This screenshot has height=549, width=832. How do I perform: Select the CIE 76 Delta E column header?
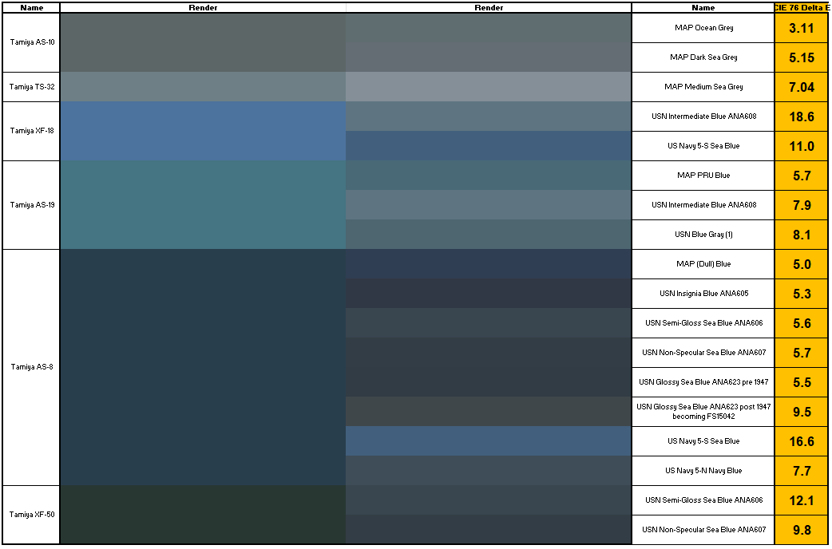coord(802,8)
